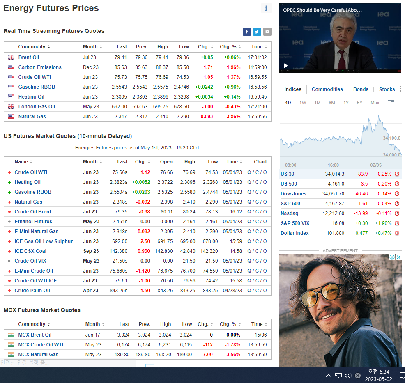Viewport: 405px width, 383px height.
Task: Select the 5Y chart range
Action: [359, 103]
